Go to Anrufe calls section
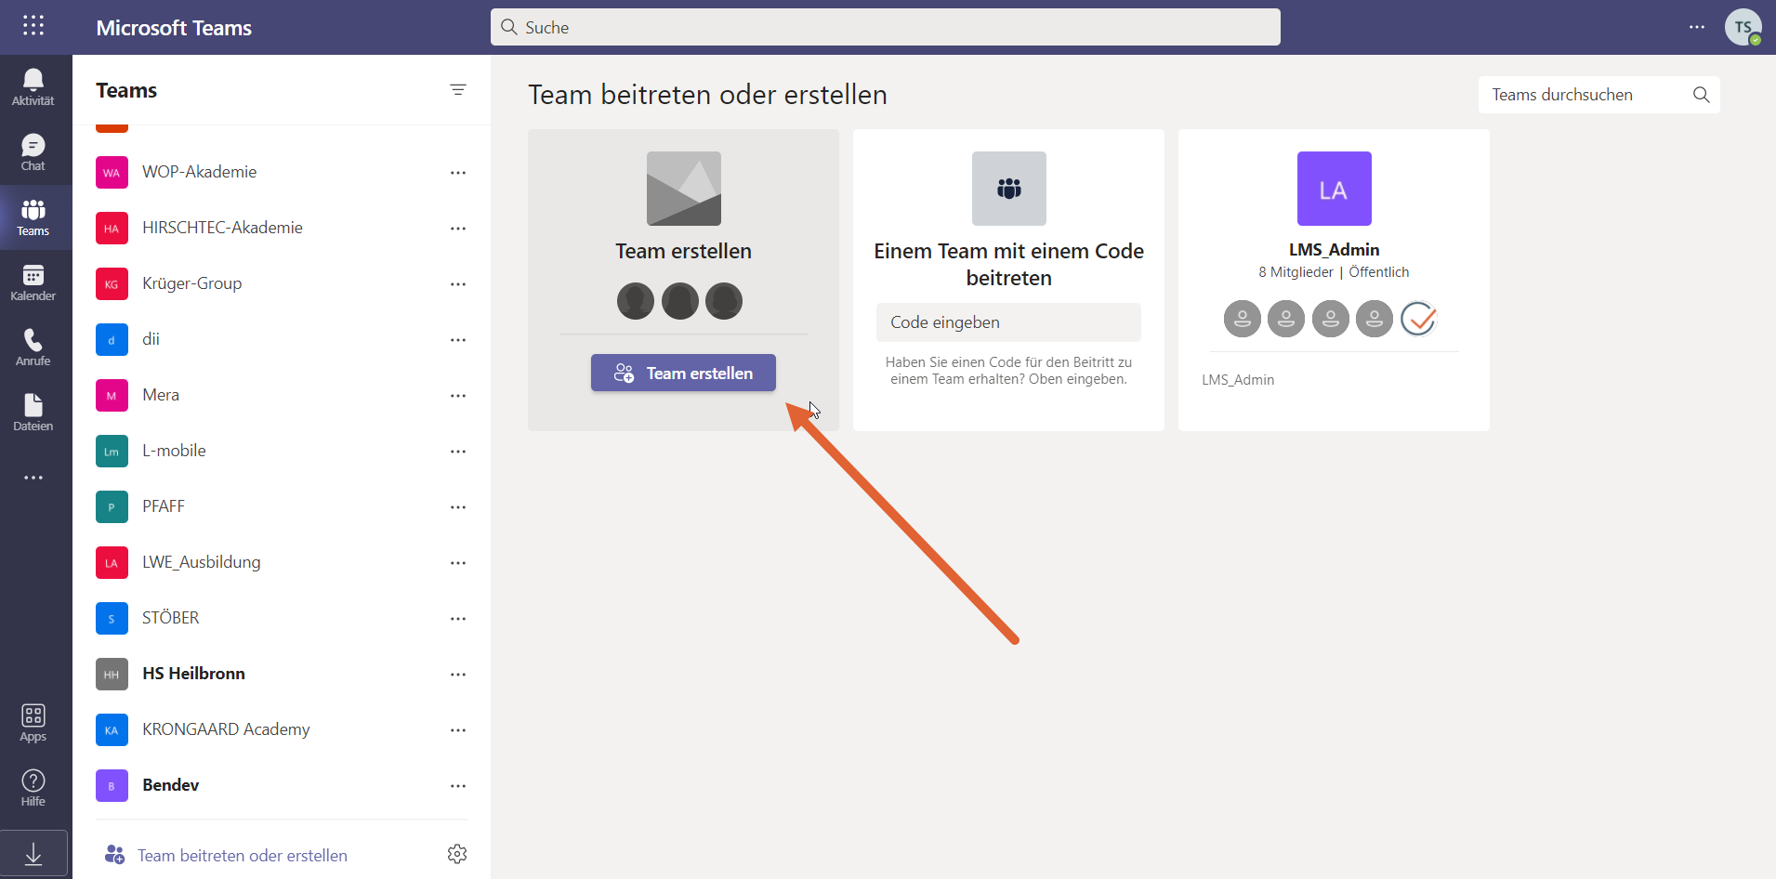Image resolution: width=1776 pixels, height=879 pixels. 33,348
